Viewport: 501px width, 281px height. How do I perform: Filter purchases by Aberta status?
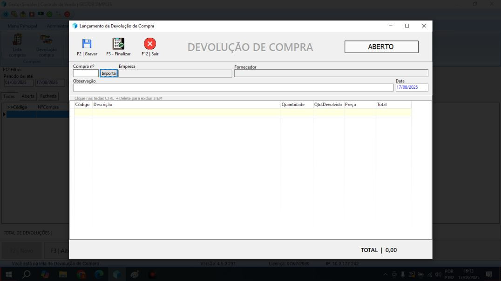tap(28, 96)
